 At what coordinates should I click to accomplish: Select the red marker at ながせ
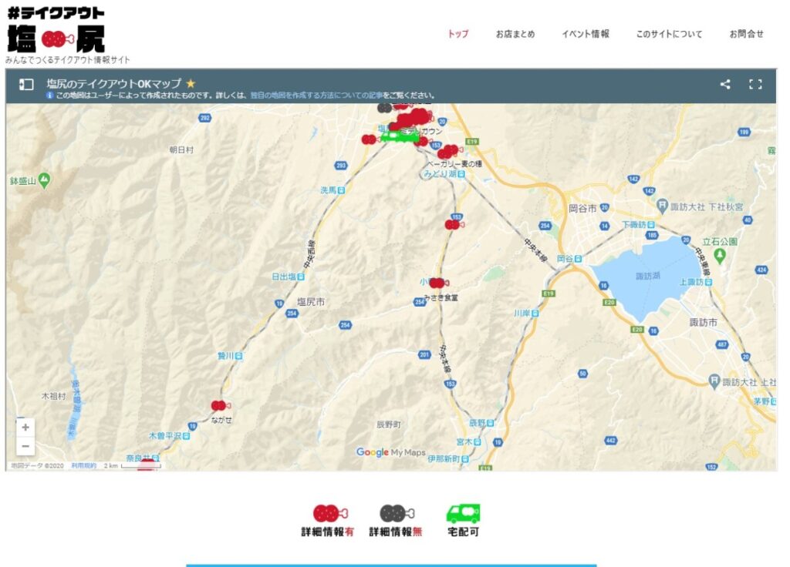pyautogui.click(x=220, y=405)
